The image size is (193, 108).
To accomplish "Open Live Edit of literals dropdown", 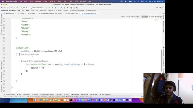I will (x=130, y=17).
